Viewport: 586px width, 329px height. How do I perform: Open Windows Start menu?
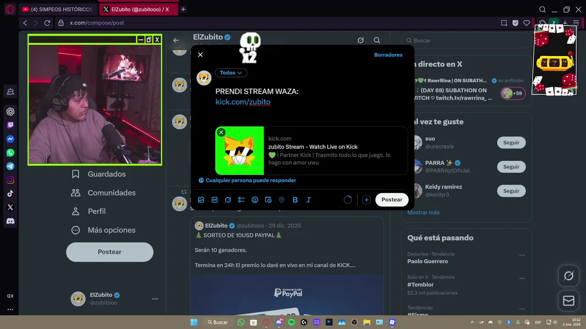point(194,322)
